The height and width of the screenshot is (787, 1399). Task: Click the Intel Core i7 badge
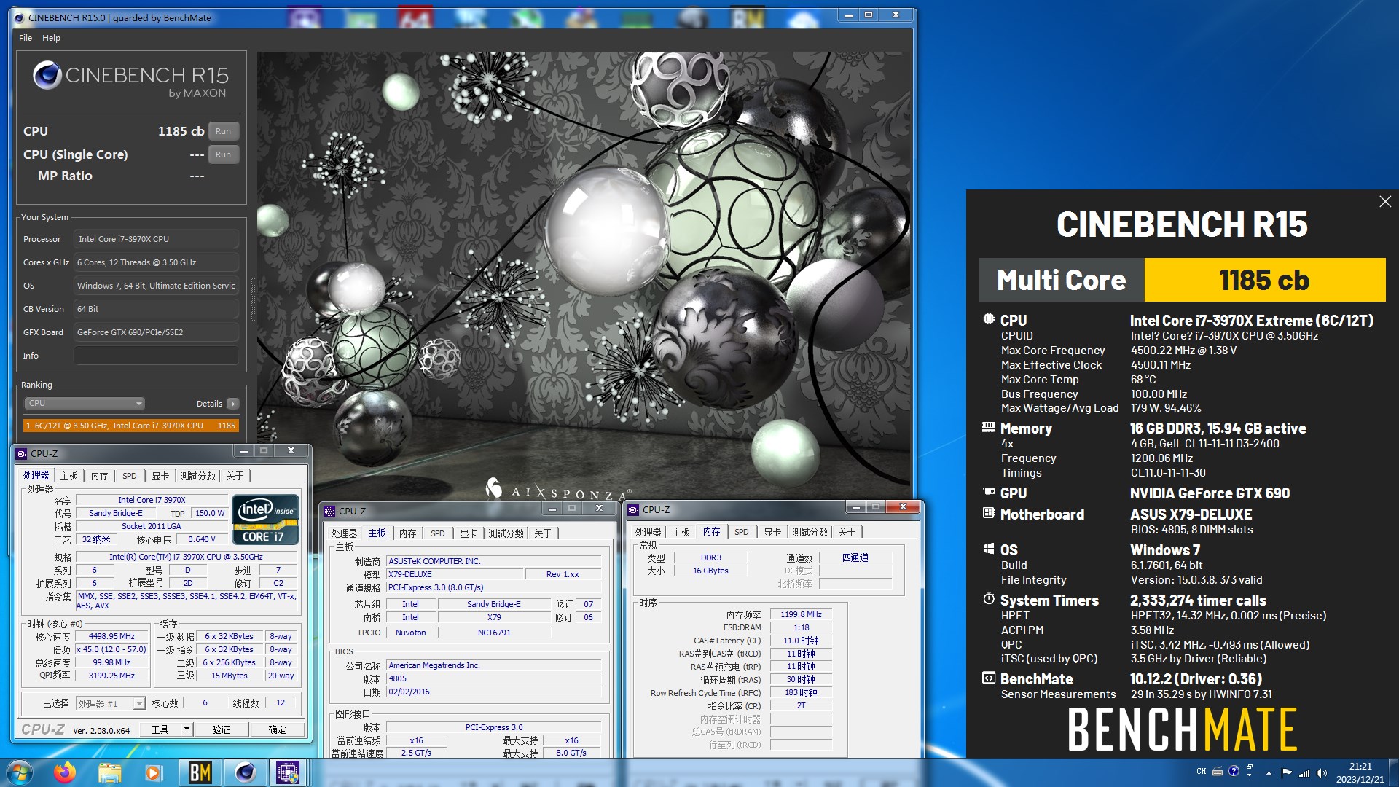pyautogui.click(x=266, y=520)
